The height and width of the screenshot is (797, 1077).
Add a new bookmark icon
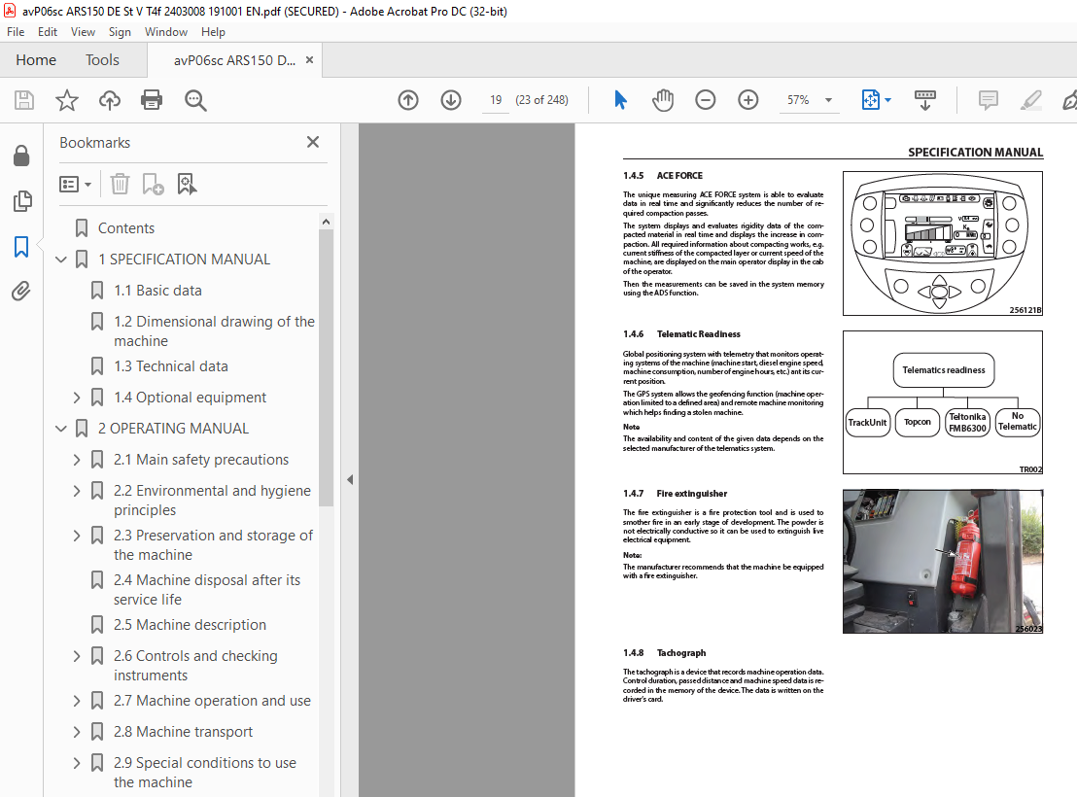point(153,184)
